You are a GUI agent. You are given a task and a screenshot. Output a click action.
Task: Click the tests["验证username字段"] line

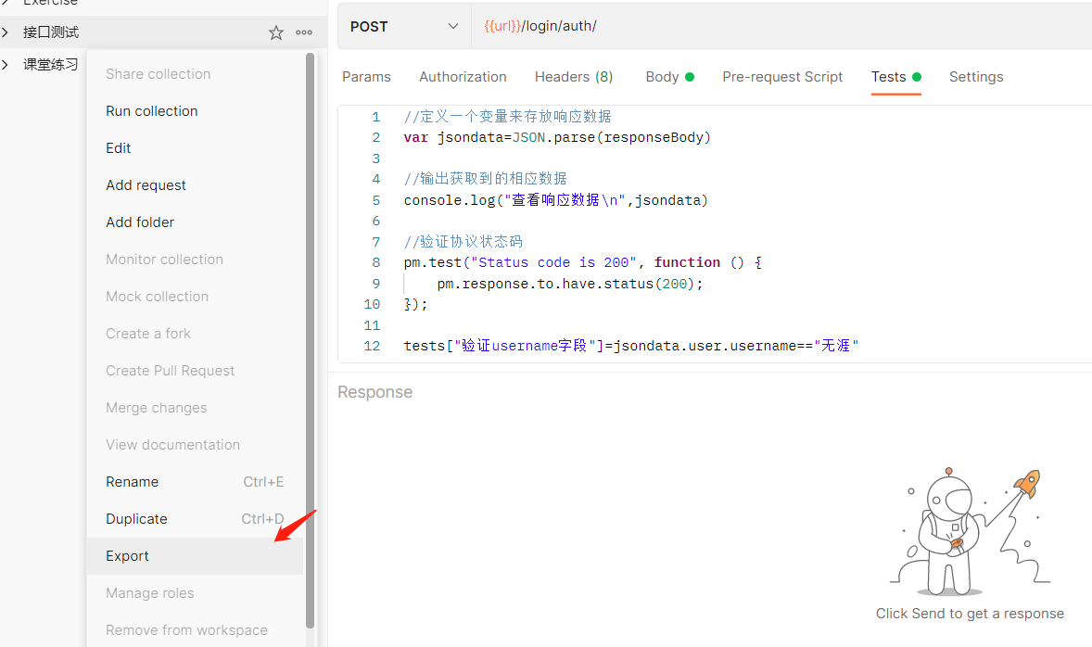pos(631,346)
